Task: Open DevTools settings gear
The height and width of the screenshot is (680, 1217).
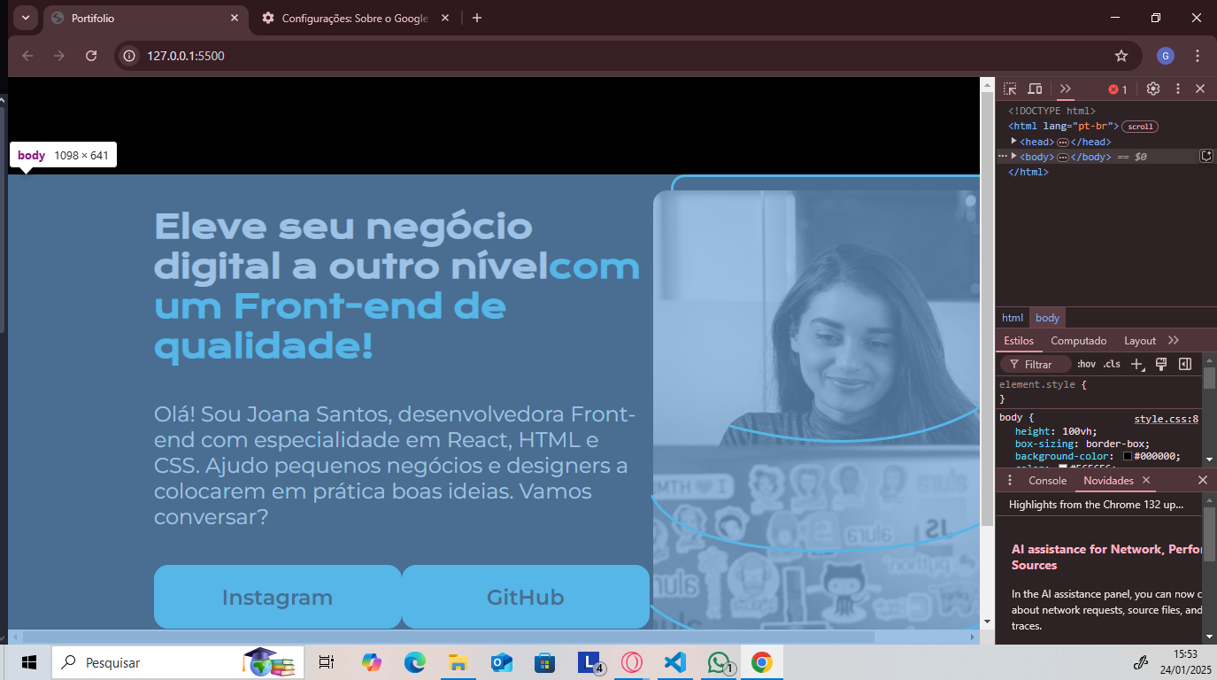Action: [1153, 89]
